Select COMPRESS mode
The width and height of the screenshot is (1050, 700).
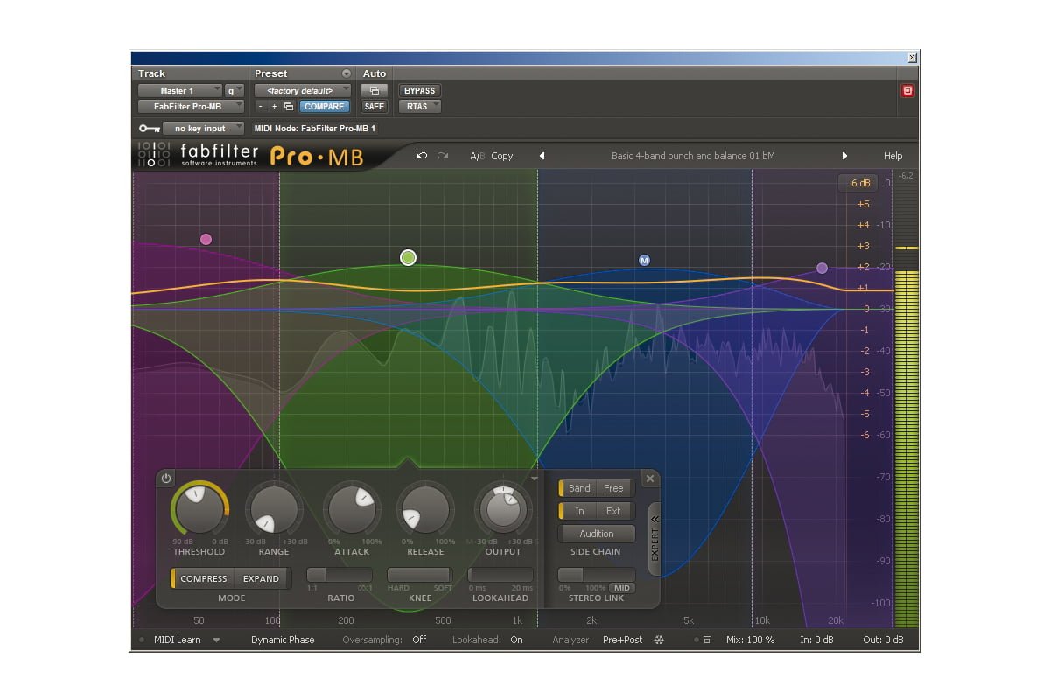pos(203,578)
